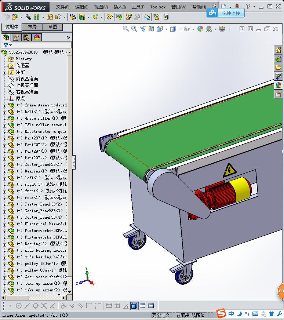The image size is (284, 320).
Task: Open the 工具(T) menu
Action: coord(138,7)
